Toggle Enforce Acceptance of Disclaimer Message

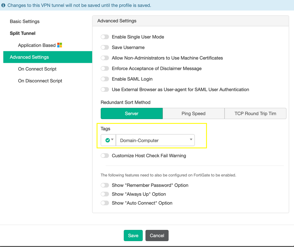pyautogui.click(x=105, y=69)
